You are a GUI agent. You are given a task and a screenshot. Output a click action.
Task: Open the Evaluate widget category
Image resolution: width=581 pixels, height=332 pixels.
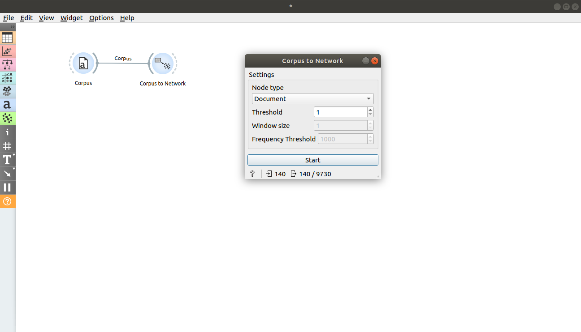pos(7,78)
